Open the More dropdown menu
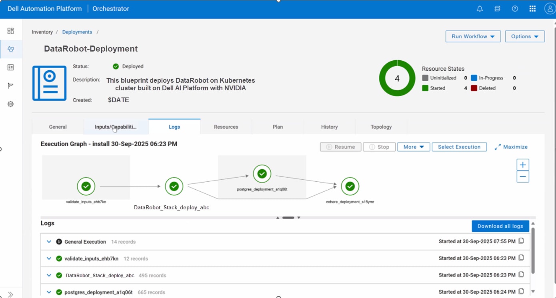Viewport: 556px width, 298px height. click(x=414, y=147)
